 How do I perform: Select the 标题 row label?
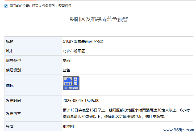pyautogui.click(x=10, y=41)
